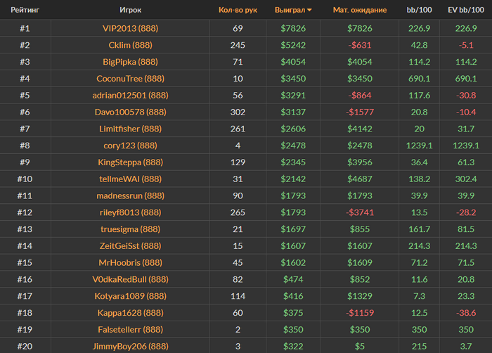Open Limitfisher (888) player link
The height and width of the screenshot is (353, 492).
click(x=130, y=129)
